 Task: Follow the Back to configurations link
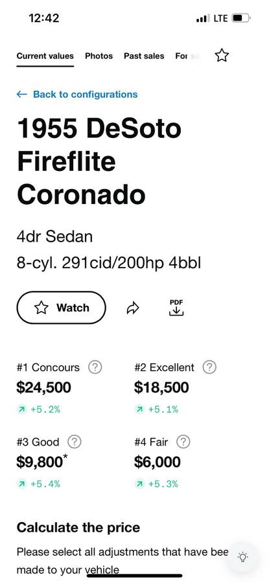tap(85, 95)
